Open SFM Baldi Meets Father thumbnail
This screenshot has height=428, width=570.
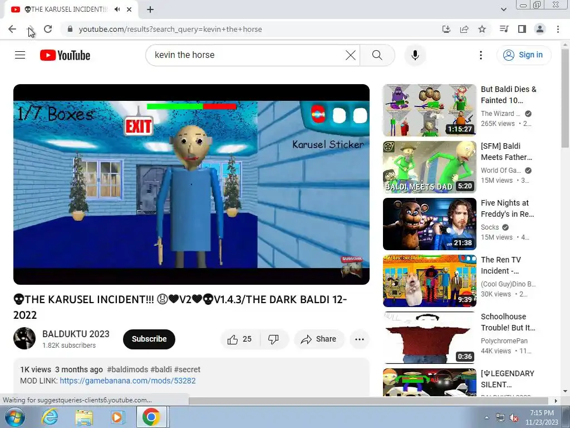[x=429, y=167]
